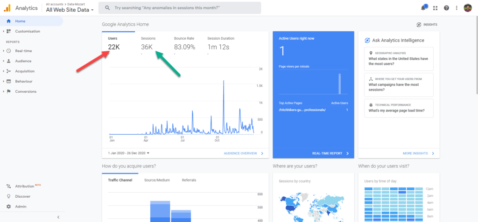478x222 pixels.
Task: Ask which US states have most users
Action: (399, 59)
